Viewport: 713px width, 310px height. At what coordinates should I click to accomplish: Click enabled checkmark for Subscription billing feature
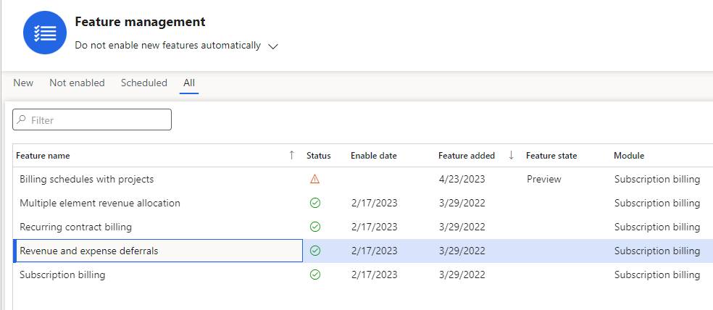[x=314, y=275]
